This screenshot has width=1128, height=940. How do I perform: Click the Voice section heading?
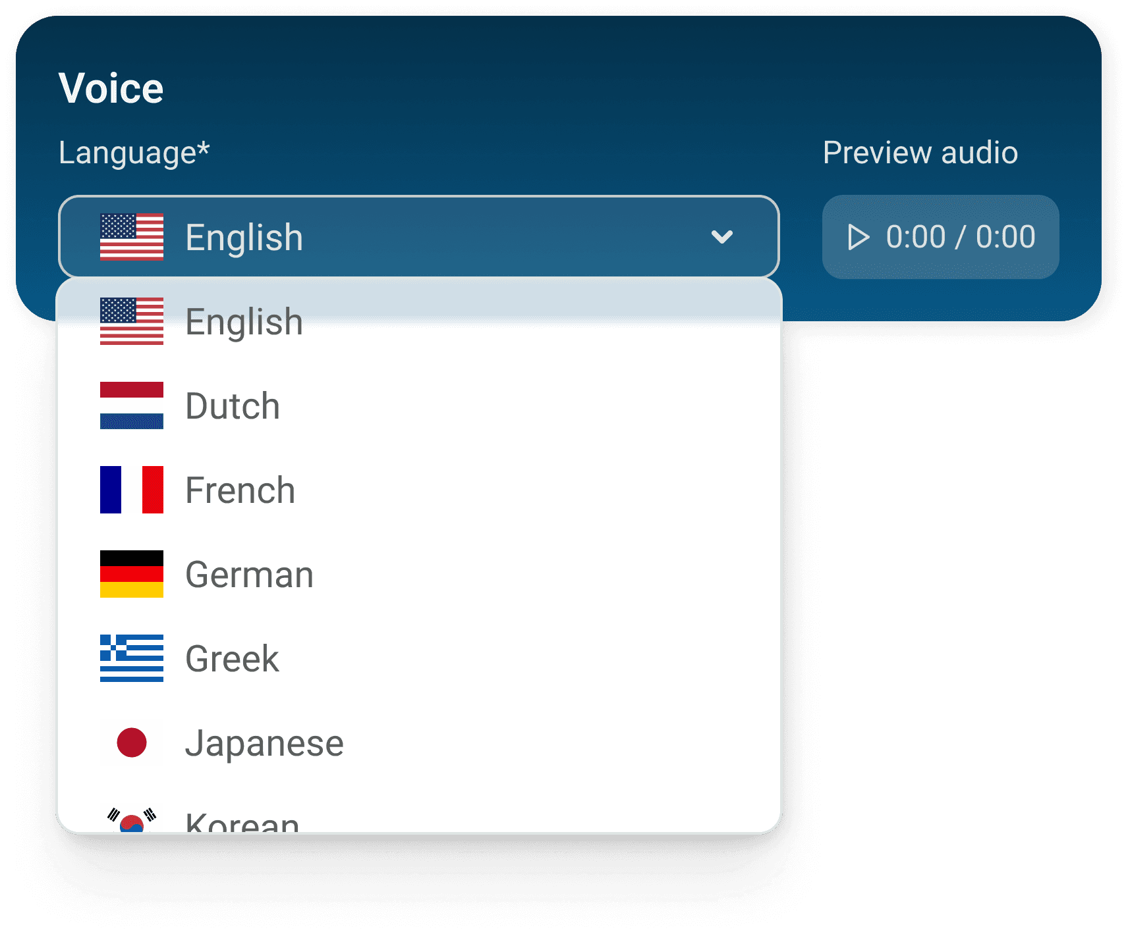(x=111, y=88)
